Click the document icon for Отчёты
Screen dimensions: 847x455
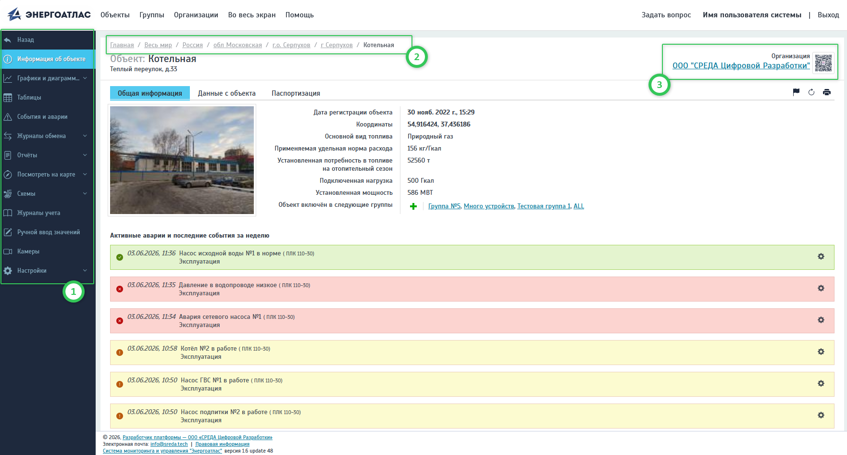tap(8, 155)
